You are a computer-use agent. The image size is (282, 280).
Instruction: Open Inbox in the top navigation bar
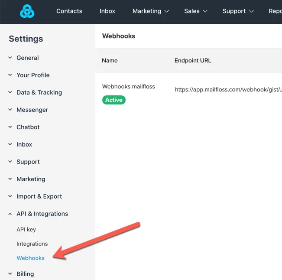(x=107, y=11)
